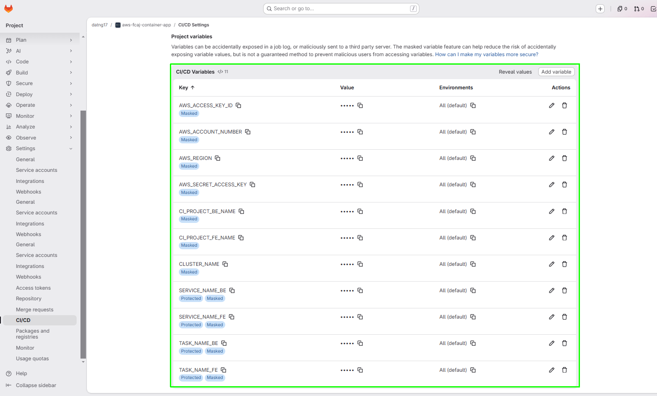657x396 pixels.
Task: Collapse the sidebar
Action: 32,385
